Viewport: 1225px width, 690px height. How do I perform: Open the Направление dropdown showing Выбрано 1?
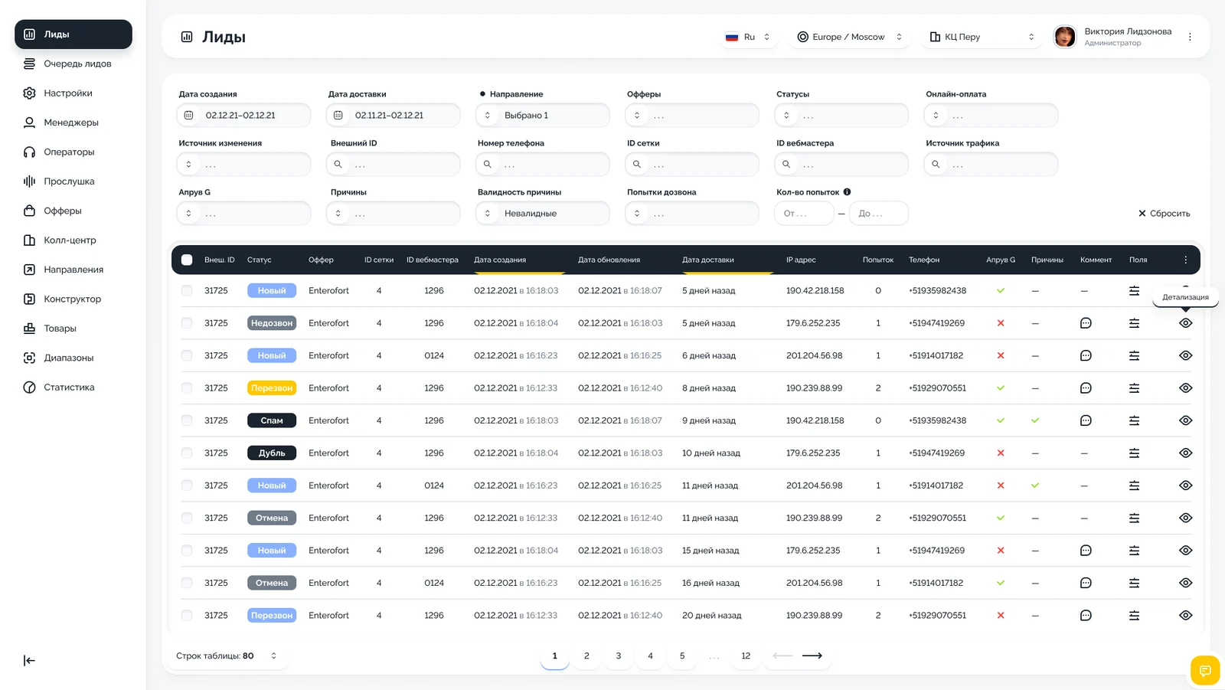tap(543, 116)
